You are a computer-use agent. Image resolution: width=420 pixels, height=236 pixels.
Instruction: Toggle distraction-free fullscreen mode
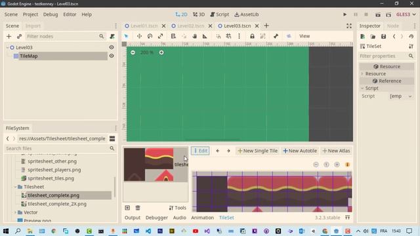pos(348,26)
